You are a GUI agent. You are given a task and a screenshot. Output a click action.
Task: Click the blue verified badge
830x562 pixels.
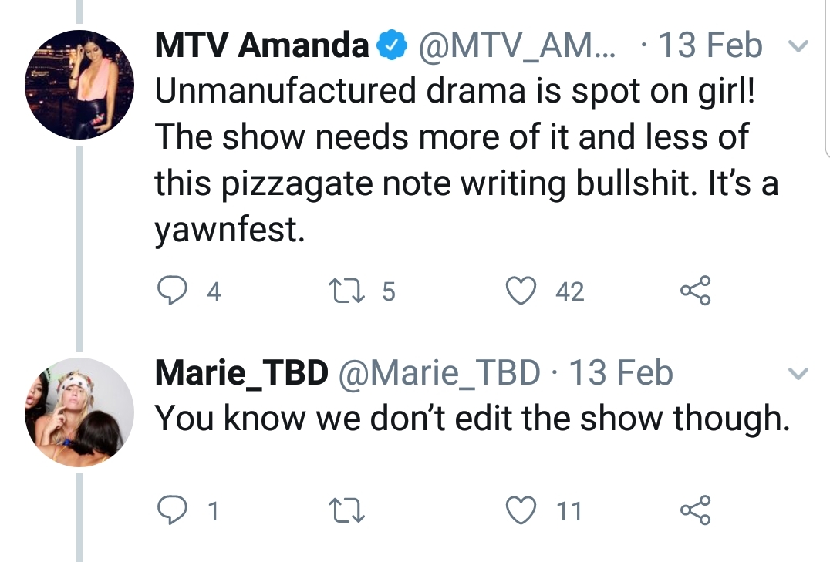[392, 45]
